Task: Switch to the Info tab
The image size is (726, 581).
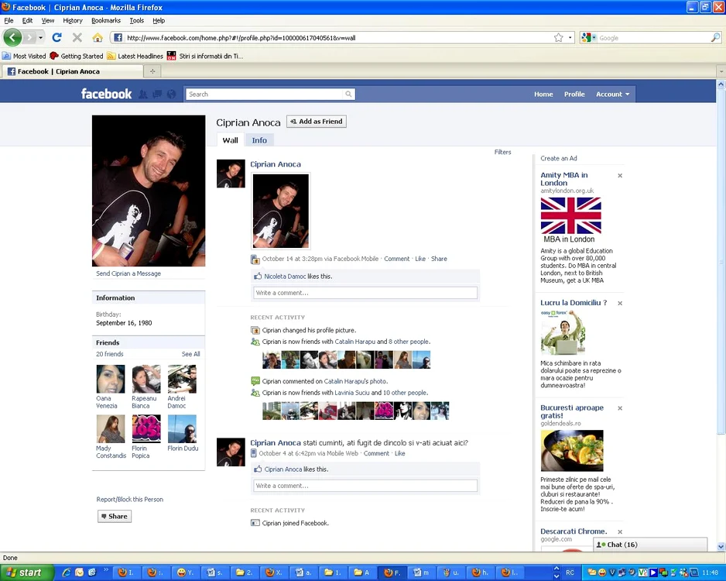Action: tap(259, 140)
